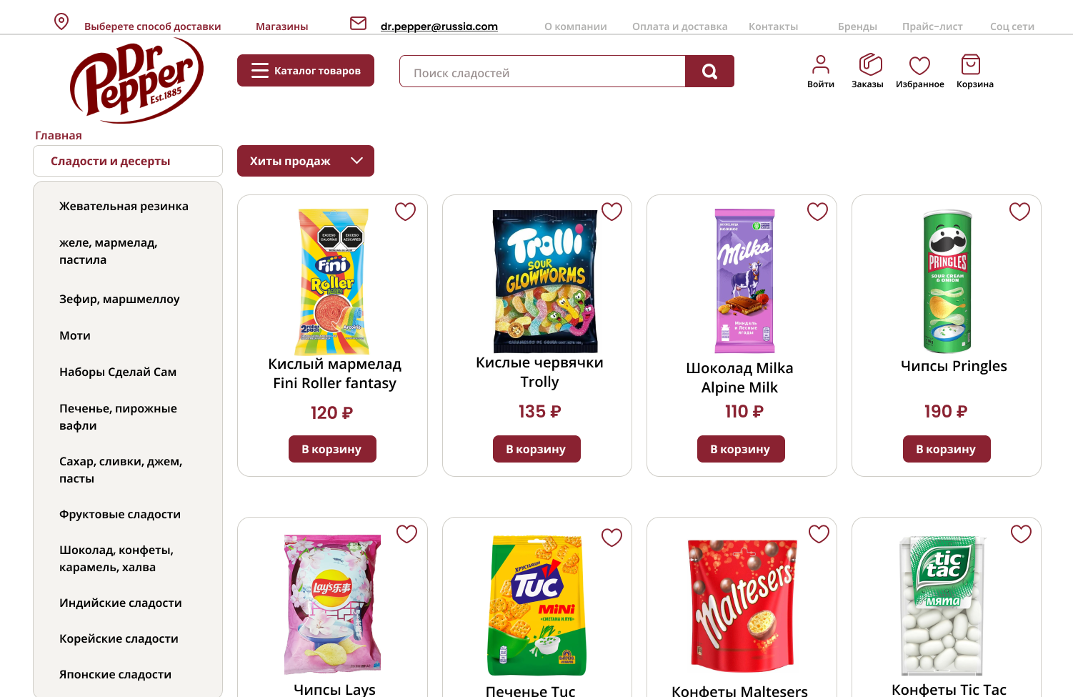Click the location pin delivery icon
Screen dimensions: 1073x697
tap(61, 22)
